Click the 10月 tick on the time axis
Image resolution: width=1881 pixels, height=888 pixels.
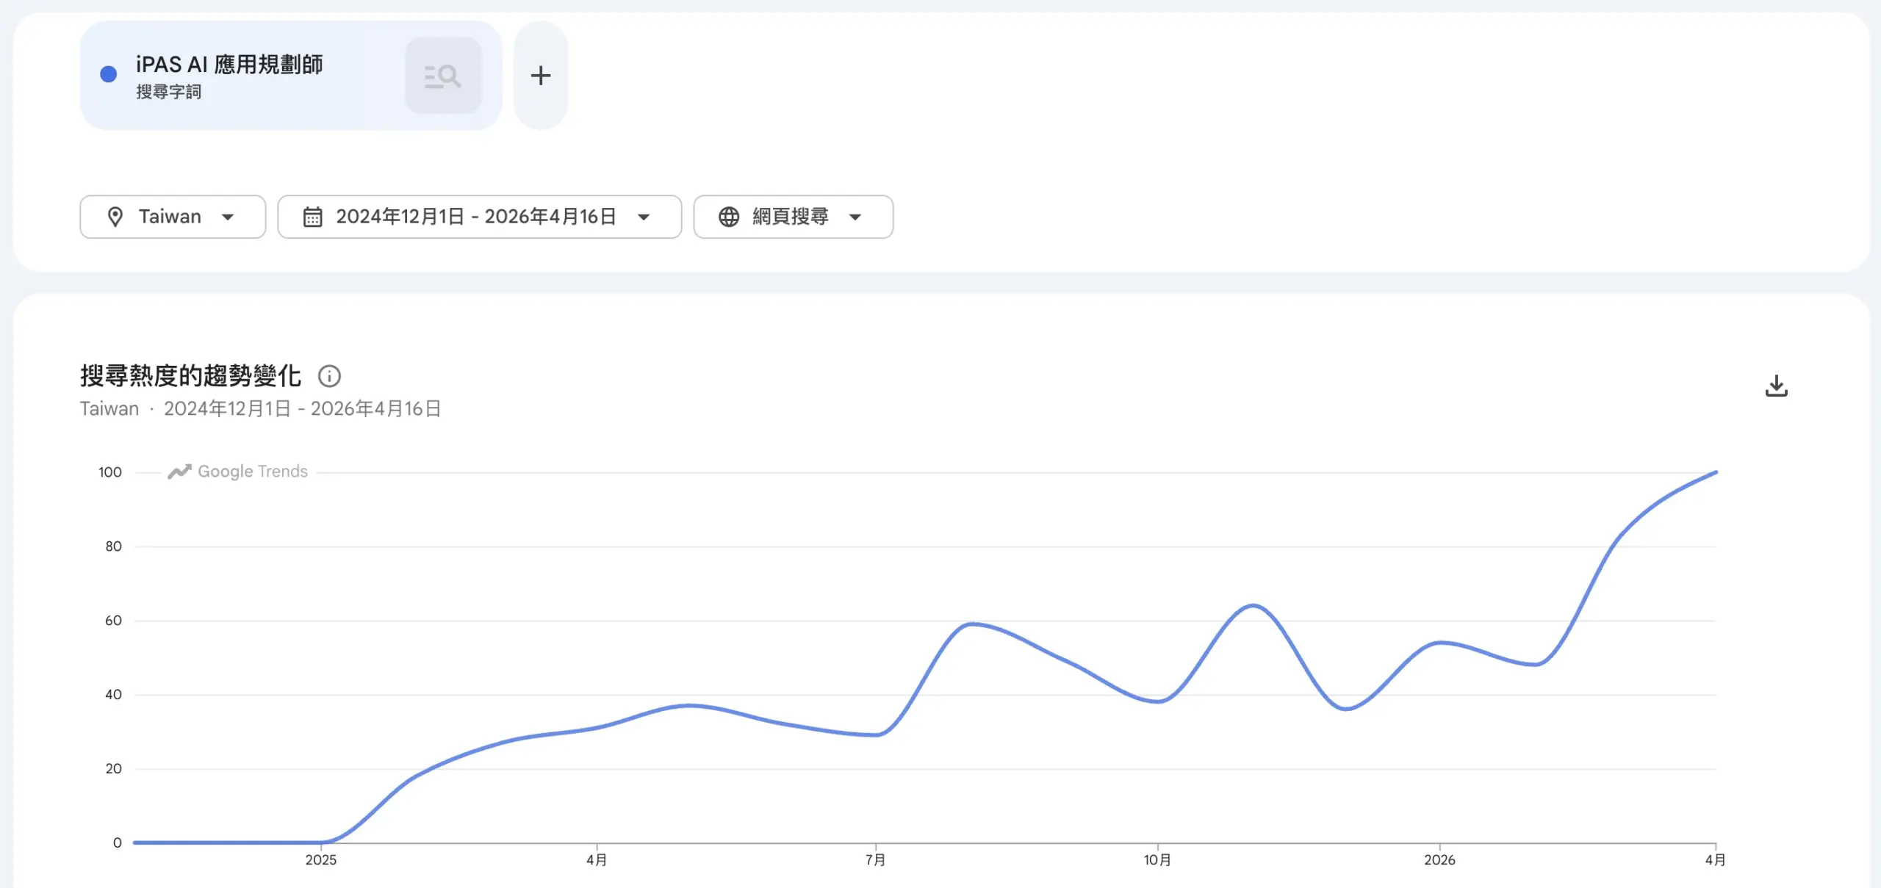pos(1157,859)
